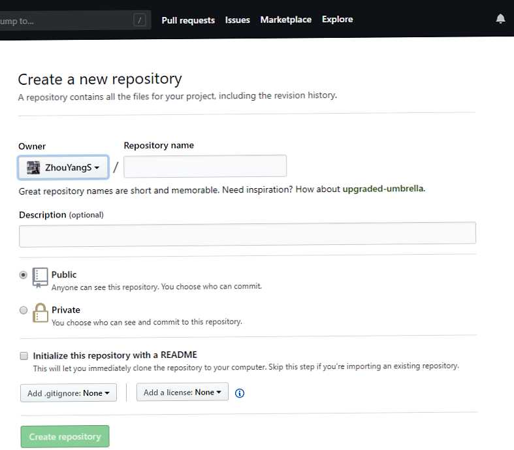Click the license info icon
The height and width of the screenshot is (450, 514).
240,393
